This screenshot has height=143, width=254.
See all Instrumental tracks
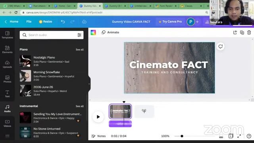[79, 106]
